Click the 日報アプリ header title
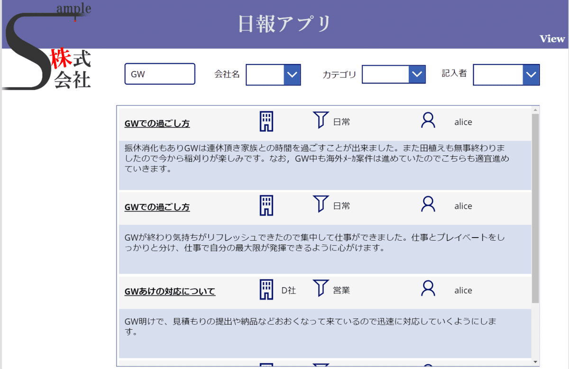Image resolution: width=569 pixels, height=369 pixels. point(284,24)
